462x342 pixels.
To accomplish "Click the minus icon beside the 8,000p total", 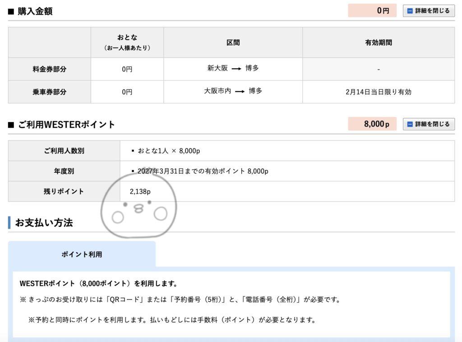I will (x=410, y=124).
